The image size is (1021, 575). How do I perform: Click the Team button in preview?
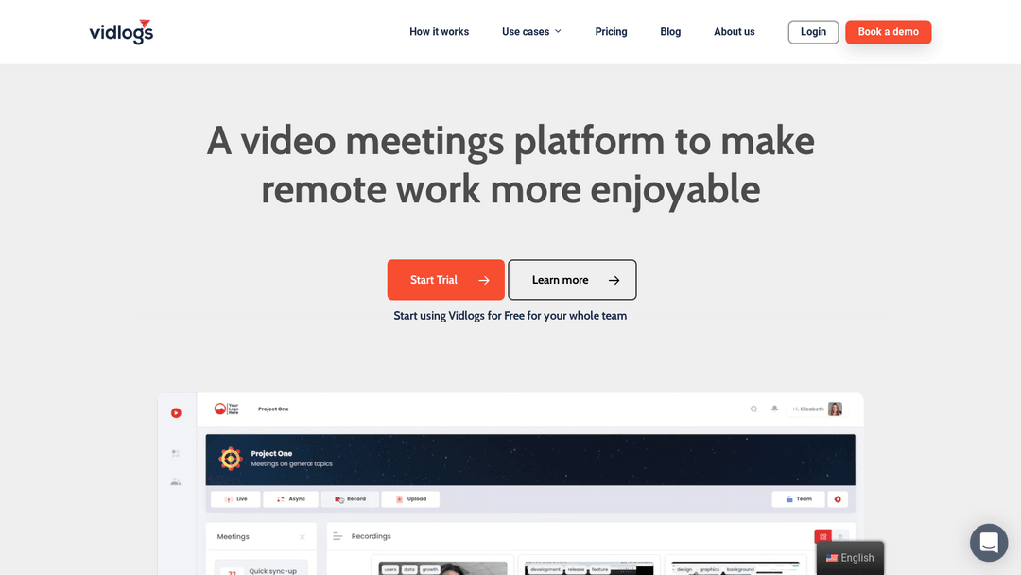798,499
